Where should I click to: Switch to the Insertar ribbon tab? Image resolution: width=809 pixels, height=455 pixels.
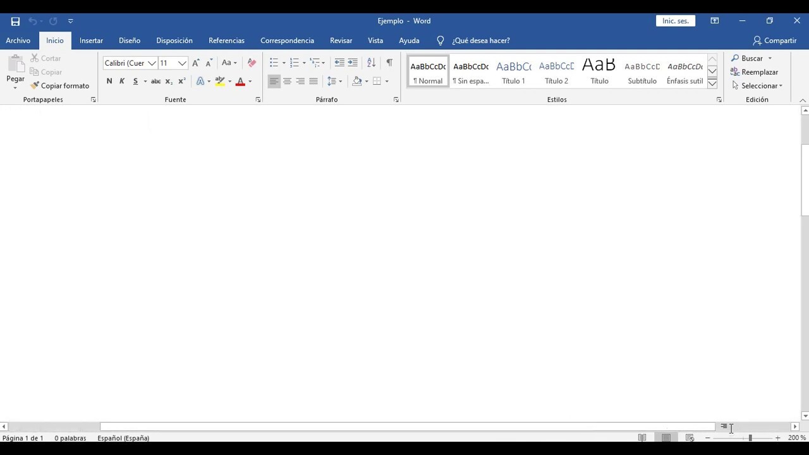click(x=91, y=40)
